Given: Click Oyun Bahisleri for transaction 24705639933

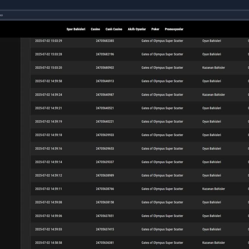Looking at the screenshot, I should pos(211,135).
